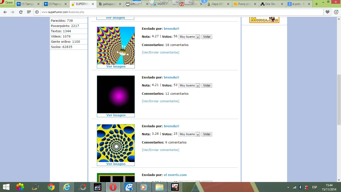The width and height of the screenshot is (341, 192).
Task: Open the media player taskbar icon
Action: [x=144, y=187]
